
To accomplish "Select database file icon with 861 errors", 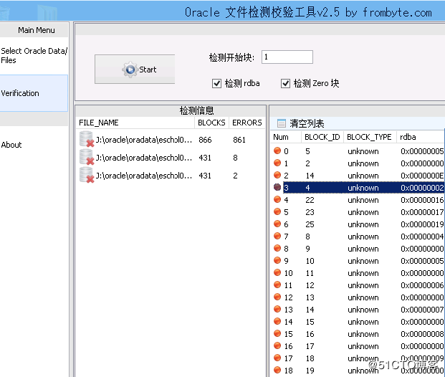I will (87, 139).
